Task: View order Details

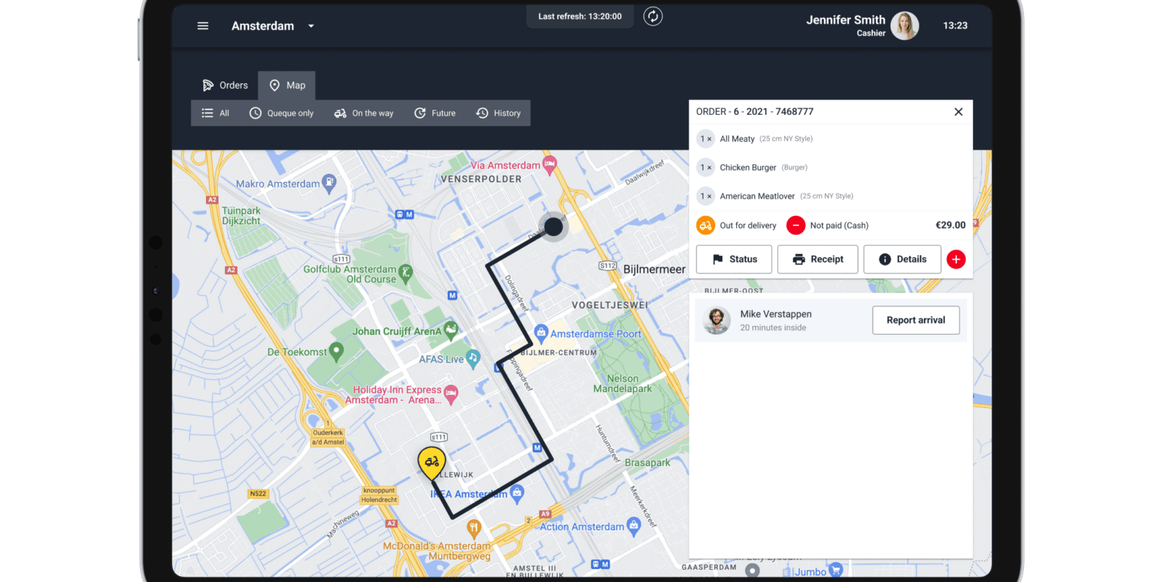Action: coord(902,260)
